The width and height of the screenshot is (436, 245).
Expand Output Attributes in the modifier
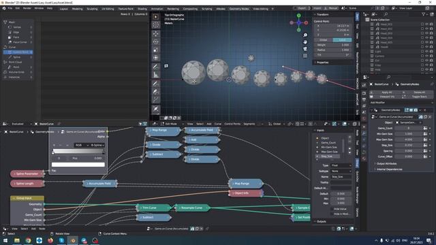386,163
